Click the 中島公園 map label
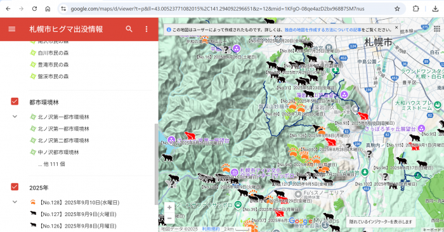 [367, 61]
